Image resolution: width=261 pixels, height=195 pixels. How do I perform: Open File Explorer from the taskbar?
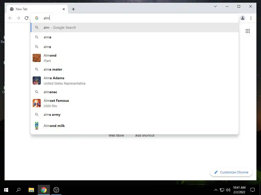[31, 190]
